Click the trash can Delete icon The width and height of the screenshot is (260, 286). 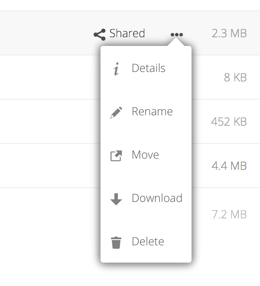click(116, 242)
